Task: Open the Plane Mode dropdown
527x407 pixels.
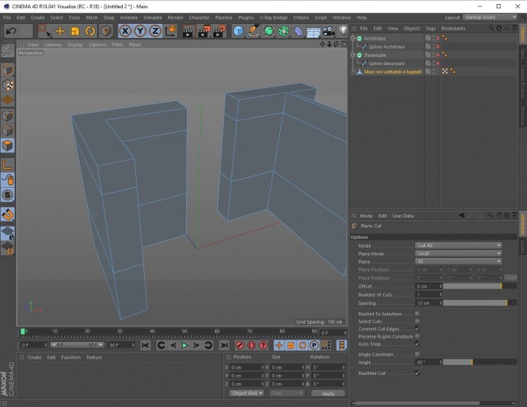Action: click(459, 254)
